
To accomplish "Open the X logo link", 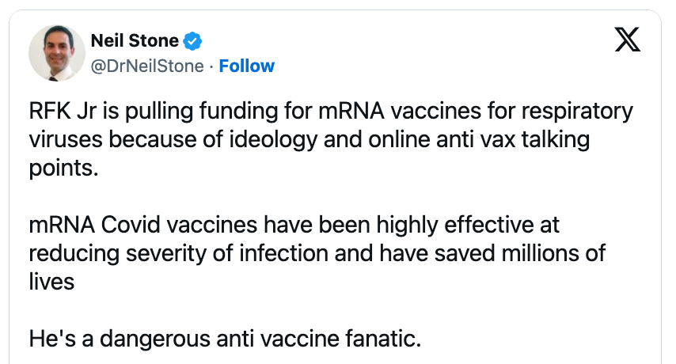I will pos(627,41).
